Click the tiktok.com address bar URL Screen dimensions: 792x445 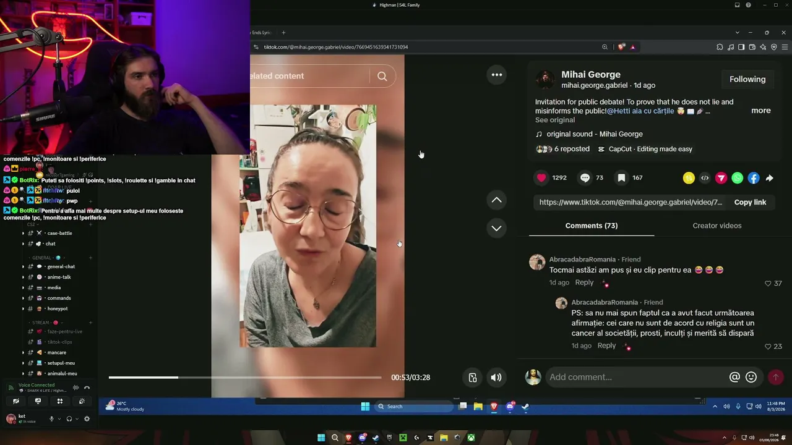coord(336,47)
